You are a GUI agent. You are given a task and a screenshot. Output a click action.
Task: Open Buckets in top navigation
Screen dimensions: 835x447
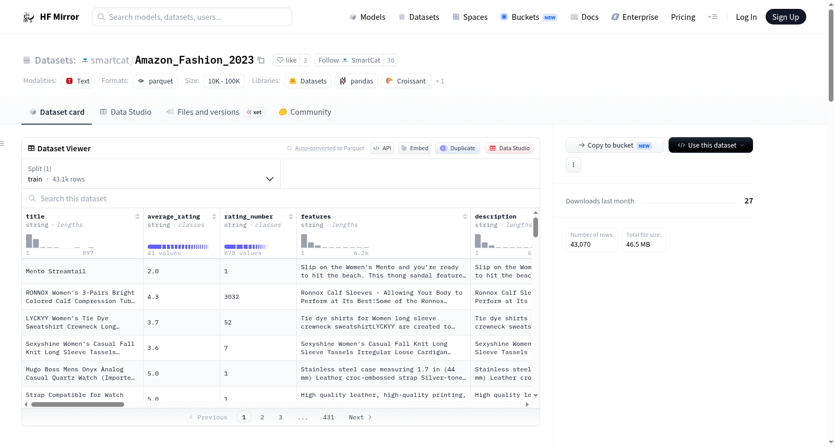coord(529,17)
